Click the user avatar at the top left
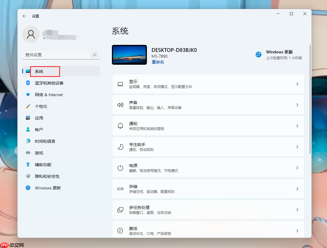327x248 pixels. (31, 34)
